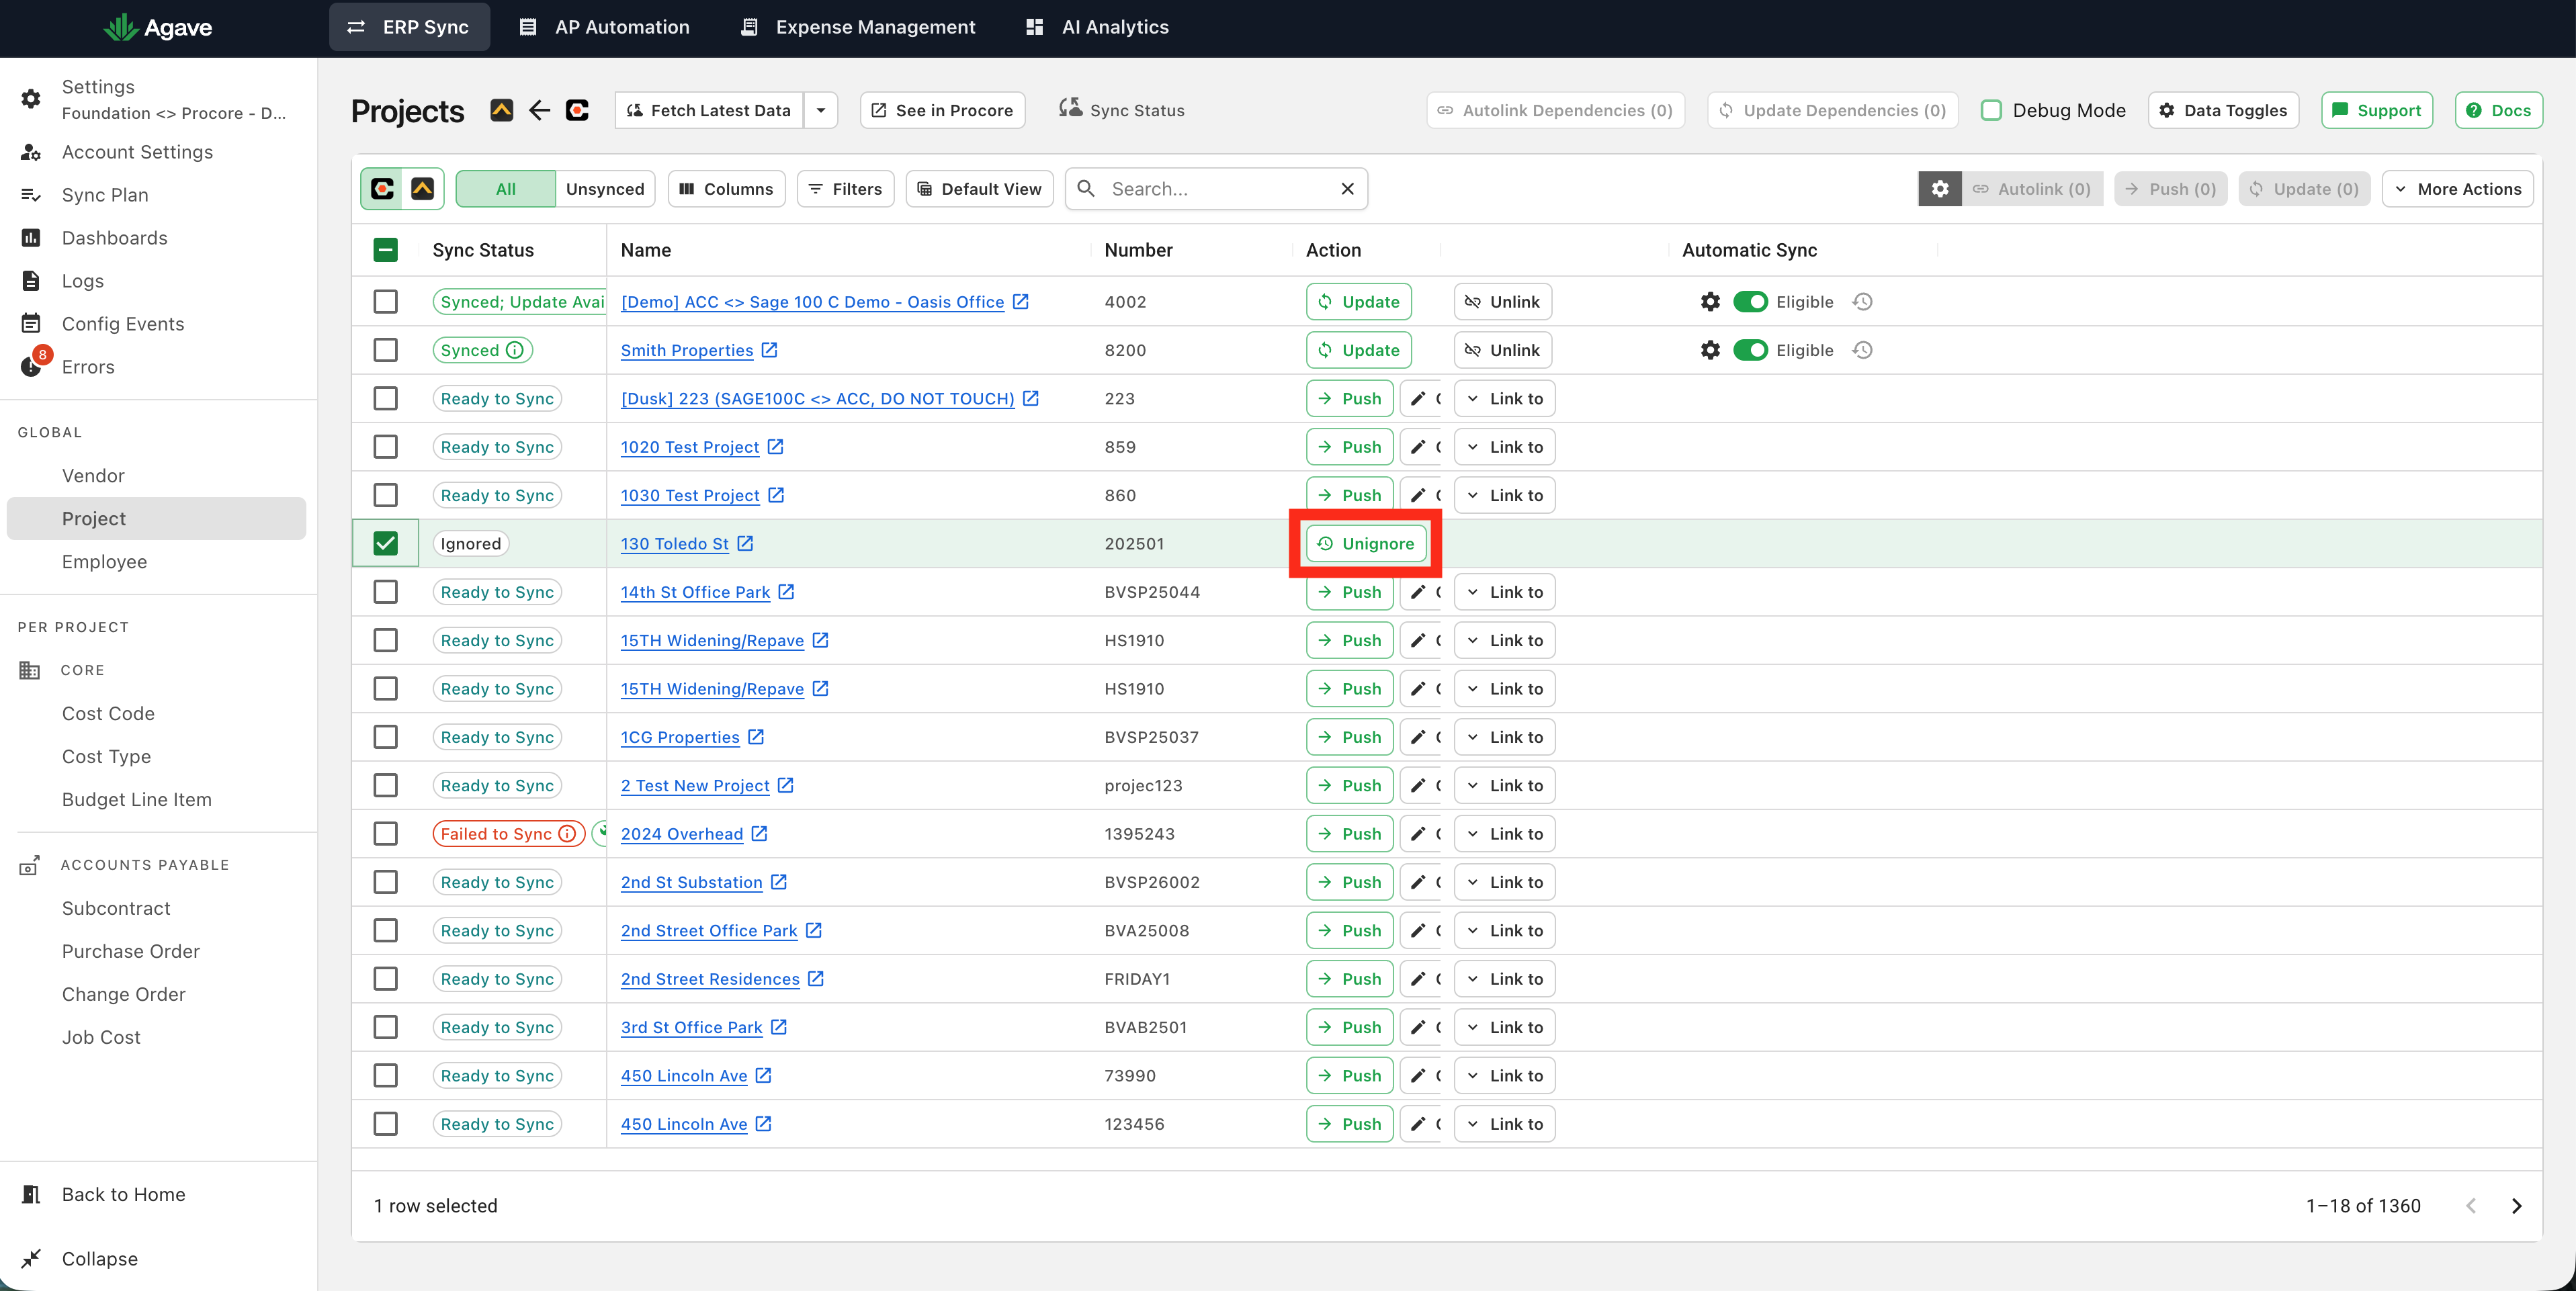Open Link to dropdown for 2 Test New Project
The height and width of the screenshot is (1291, 2576).
coord(1504,786)
